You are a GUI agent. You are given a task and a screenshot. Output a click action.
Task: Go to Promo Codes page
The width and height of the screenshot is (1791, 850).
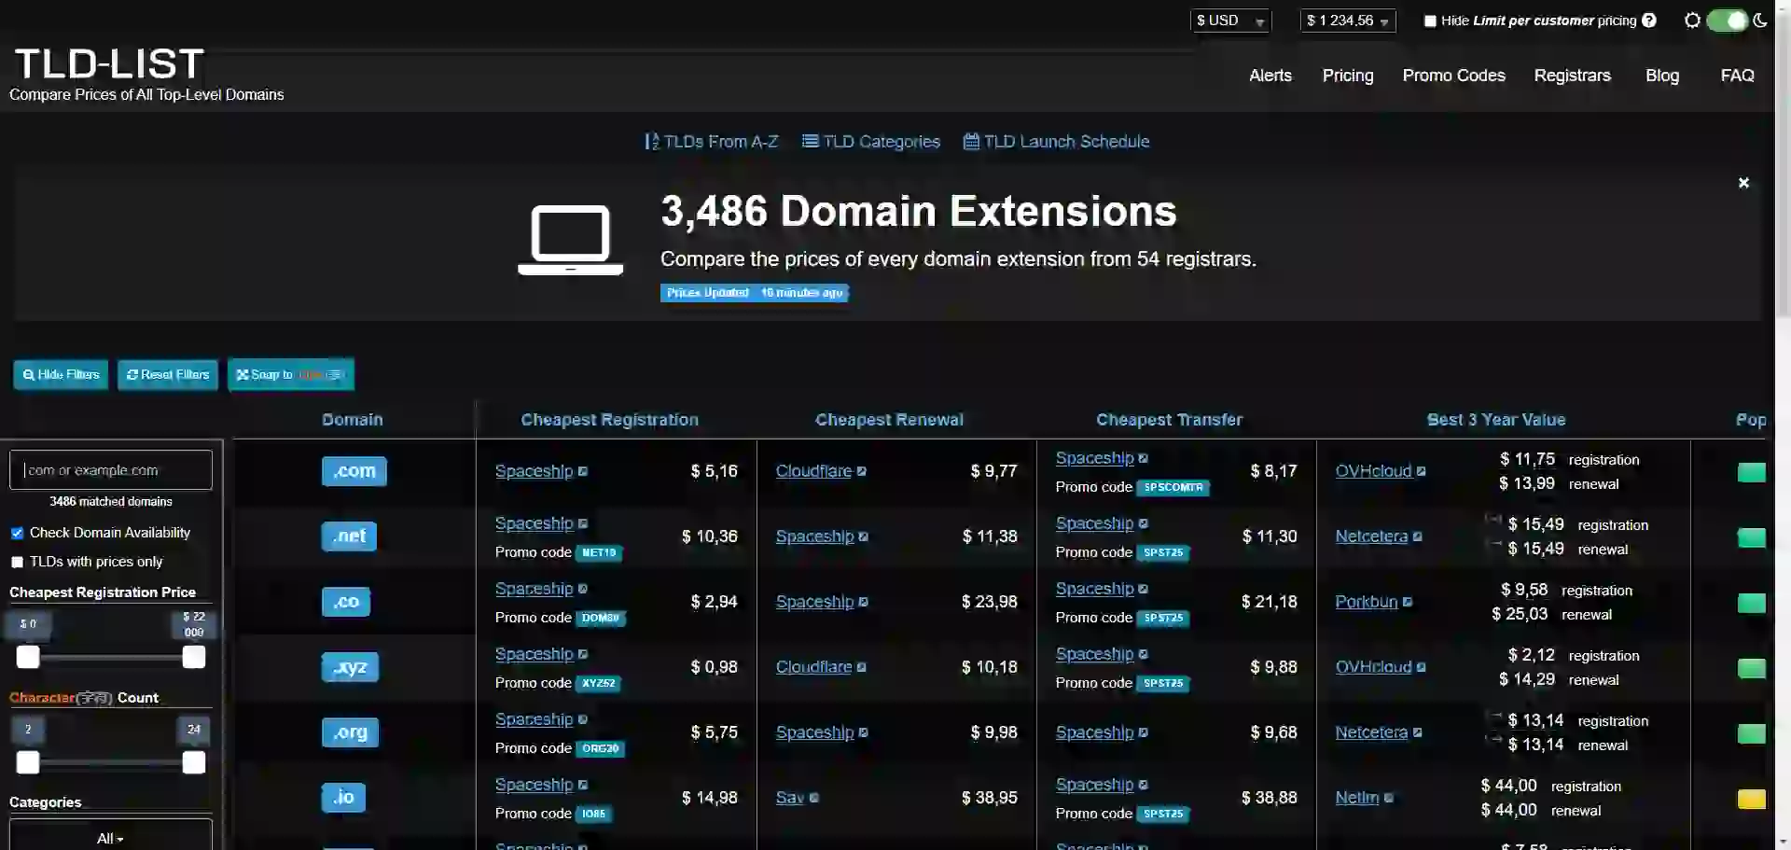click(x=1453, y=76)
